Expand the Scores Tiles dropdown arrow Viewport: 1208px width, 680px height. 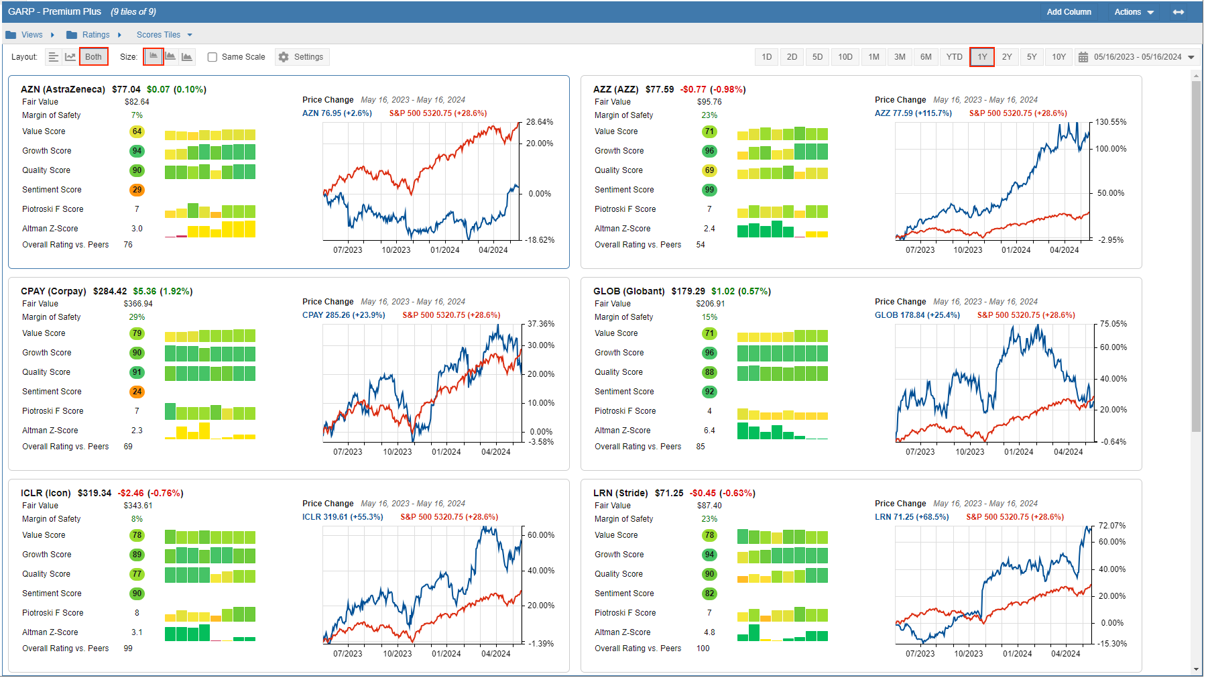(x=190, y=35)
